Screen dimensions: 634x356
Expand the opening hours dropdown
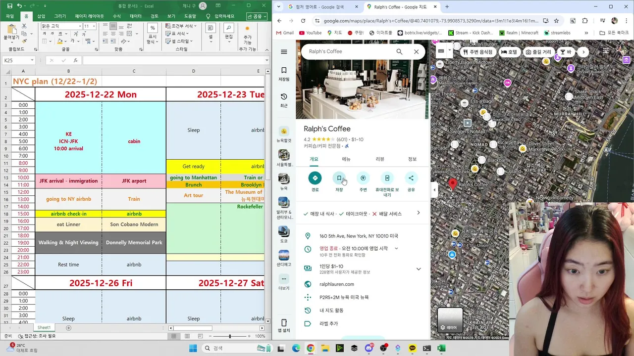[396, 249]
